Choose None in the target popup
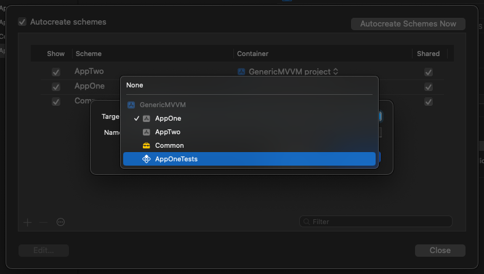The width and height of the screenshot is (484, 274). (x=249, y=85)
